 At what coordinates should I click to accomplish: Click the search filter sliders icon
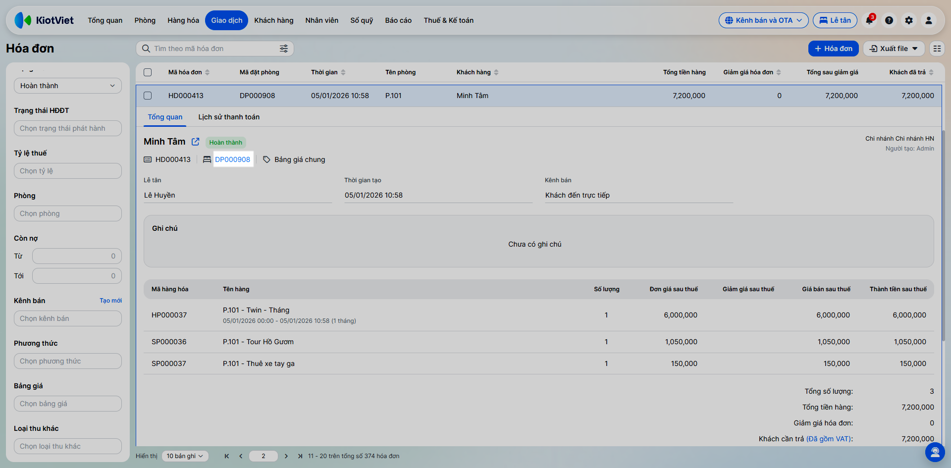[284, 49]
